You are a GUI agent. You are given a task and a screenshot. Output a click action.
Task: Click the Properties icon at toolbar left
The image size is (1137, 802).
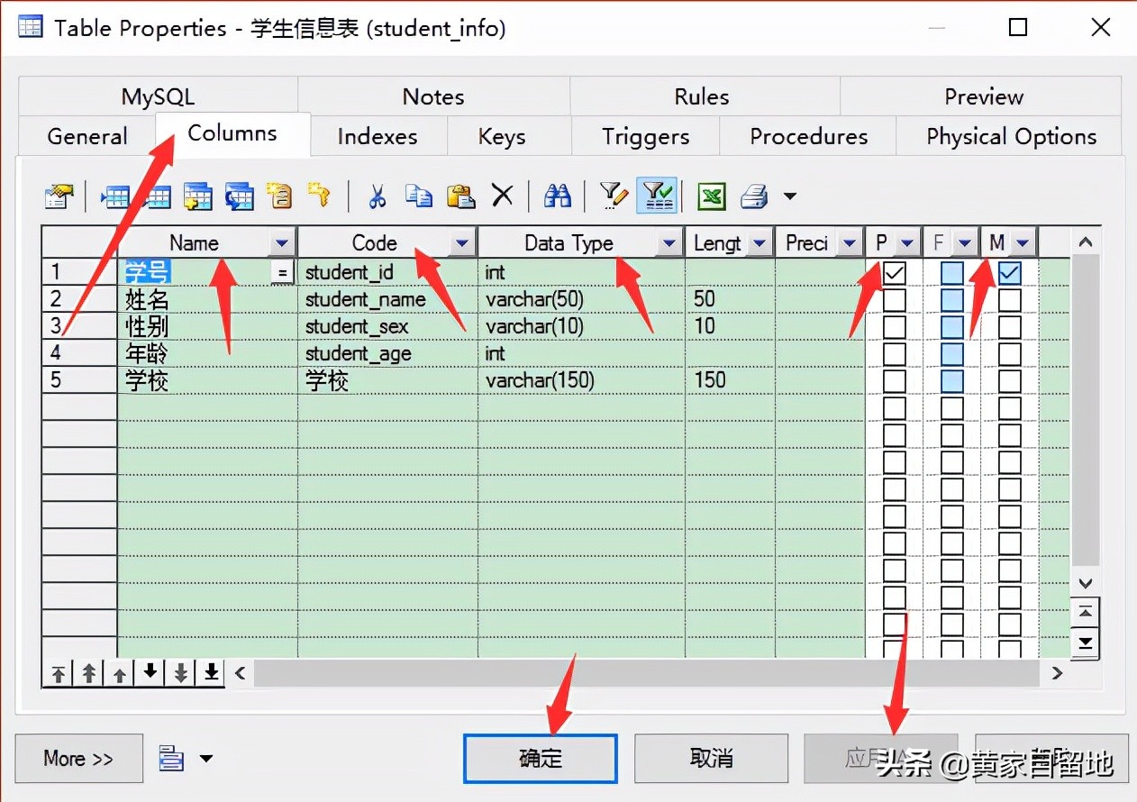(59, 196)
